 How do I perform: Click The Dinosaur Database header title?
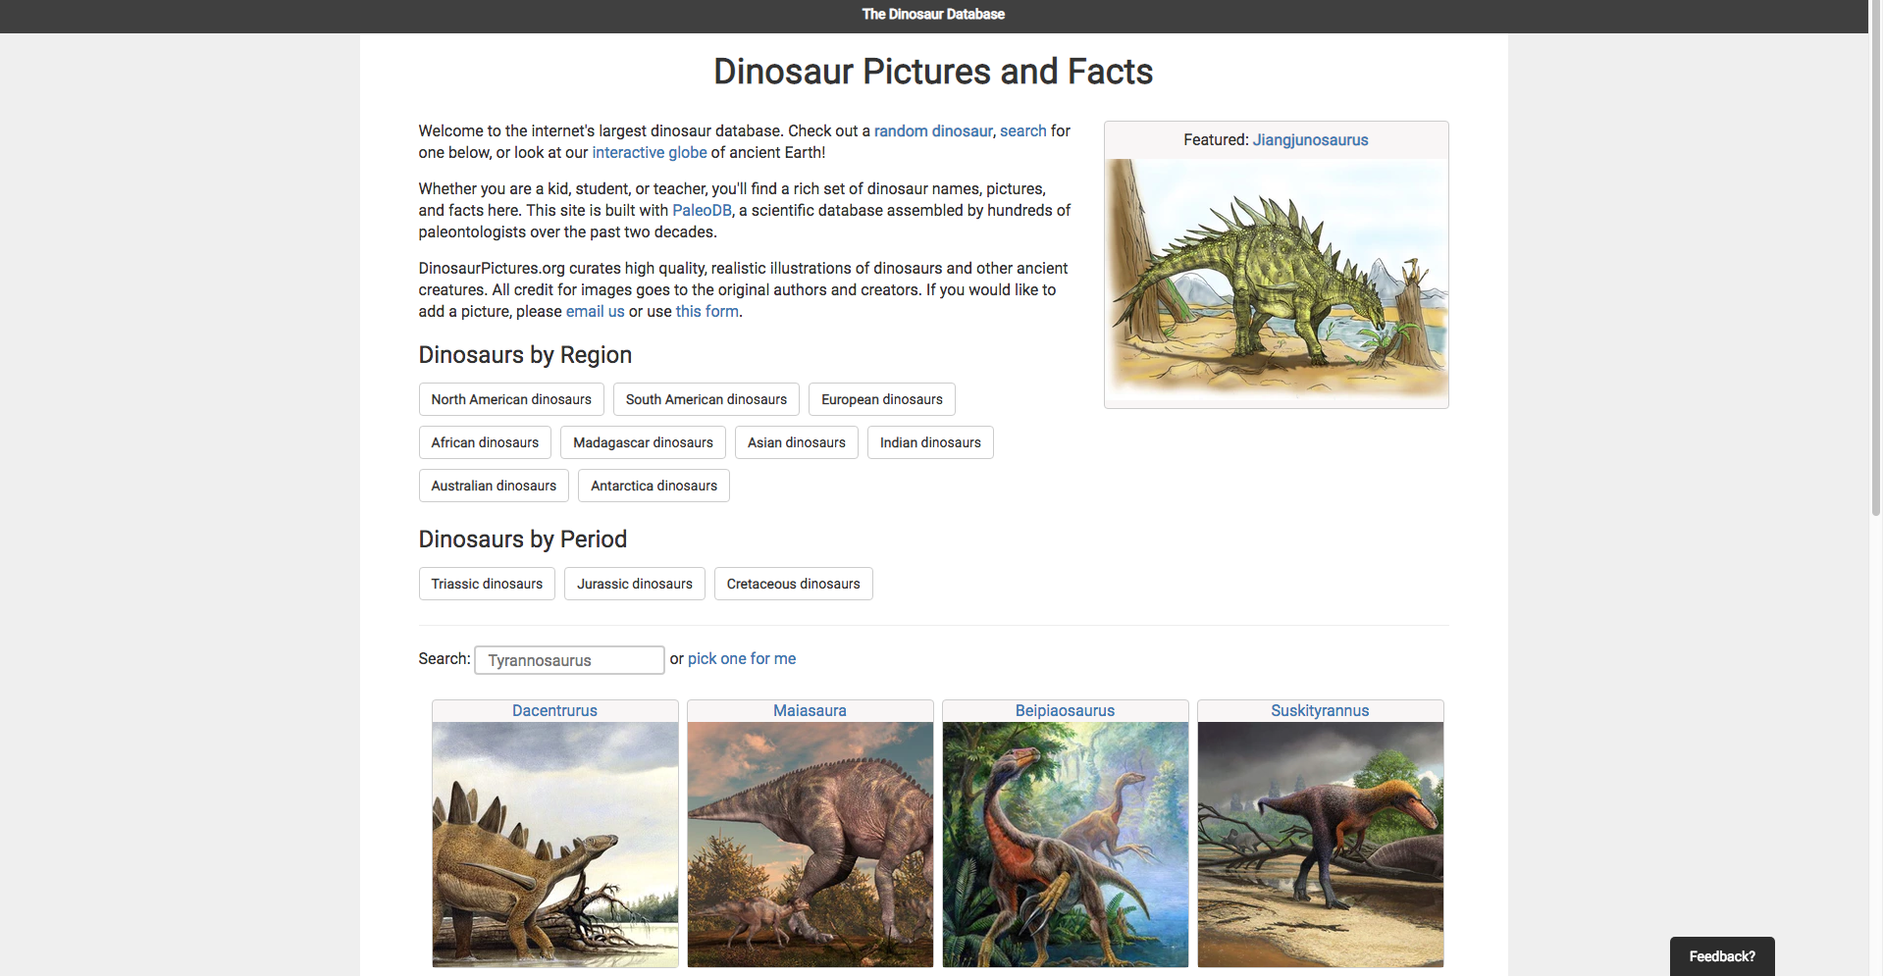[932, 15]
